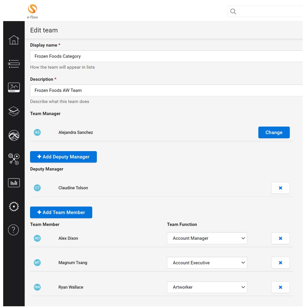The height and width of the screenshot is (308, 307).
Task: Open the stacked layers sidebar icon
Action: coord(14,111)
